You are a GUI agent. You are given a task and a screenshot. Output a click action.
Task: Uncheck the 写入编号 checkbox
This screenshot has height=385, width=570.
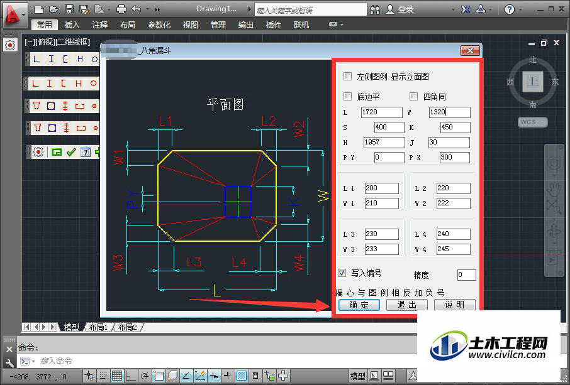pos(342,273)
